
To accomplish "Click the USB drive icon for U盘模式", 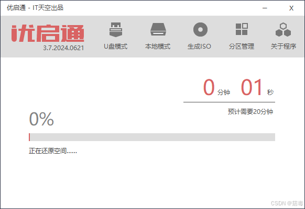I will tap(116, 29).
